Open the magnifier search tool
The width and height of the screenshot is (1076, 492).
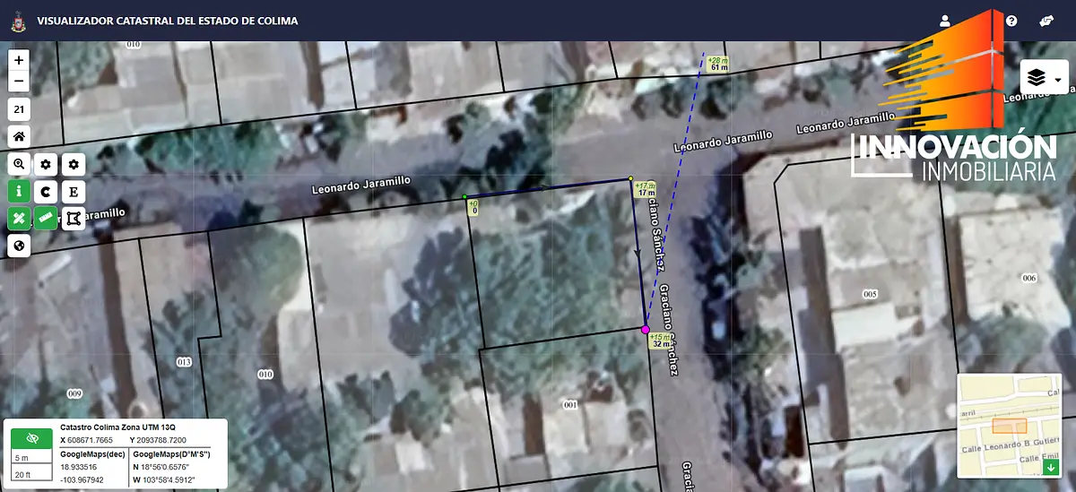click(x=20, y=164)
